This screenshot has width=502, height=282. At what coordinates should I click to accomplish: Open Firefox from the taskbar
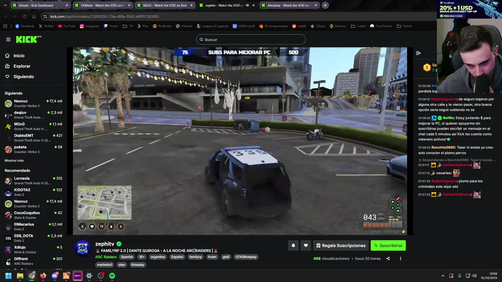43,276
